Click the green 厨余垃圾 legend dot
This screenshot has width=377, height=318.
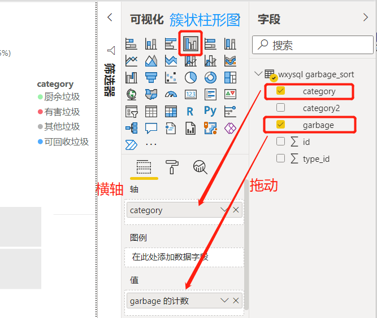pos(40,97)
